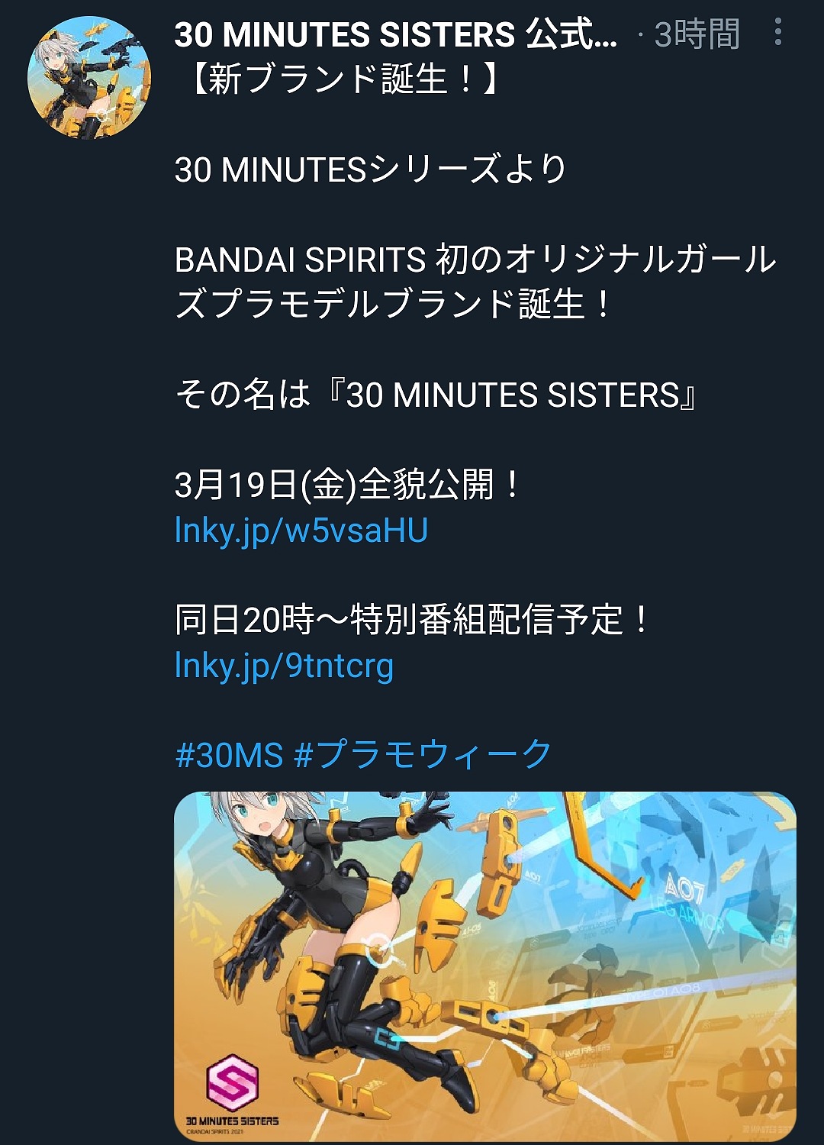Tap the #プラモウィーク hashtag
This screenshot has width=824, height=1145.
click(423, 755)
